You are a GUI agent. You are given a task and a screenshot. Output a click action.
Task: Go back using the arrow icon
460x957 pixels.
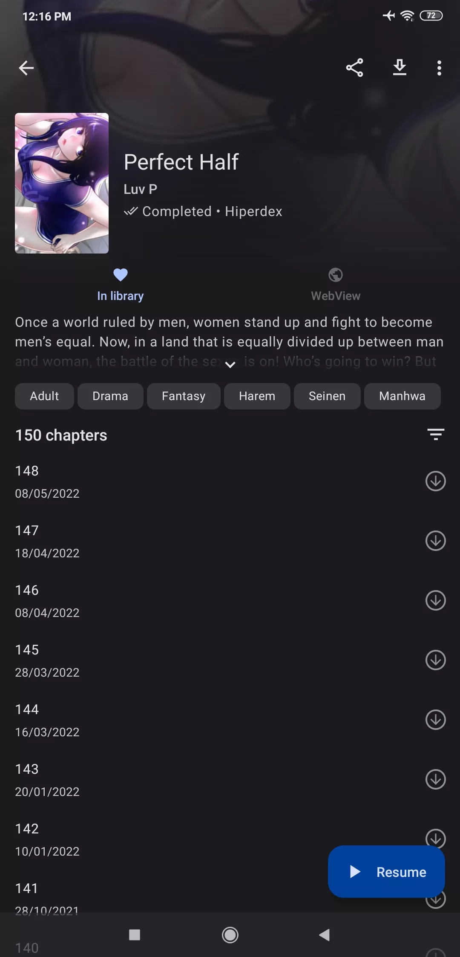coord(26,68)
